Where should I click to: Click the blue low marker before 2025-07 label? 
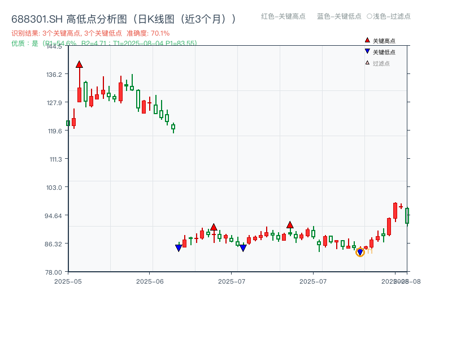[244, 247]
